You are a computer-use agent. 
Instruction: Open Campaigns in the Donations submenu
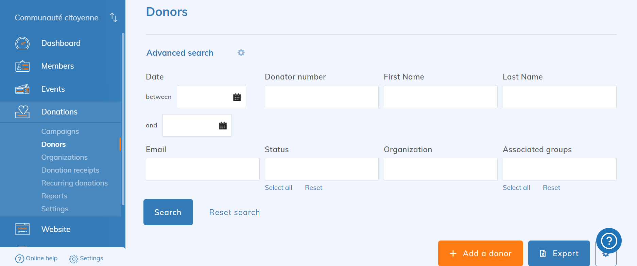point(60,131)
